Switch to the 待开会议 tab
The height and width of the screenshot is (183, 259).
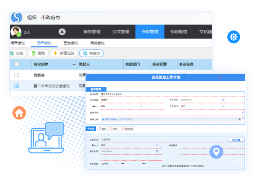(x=18, y=43)
